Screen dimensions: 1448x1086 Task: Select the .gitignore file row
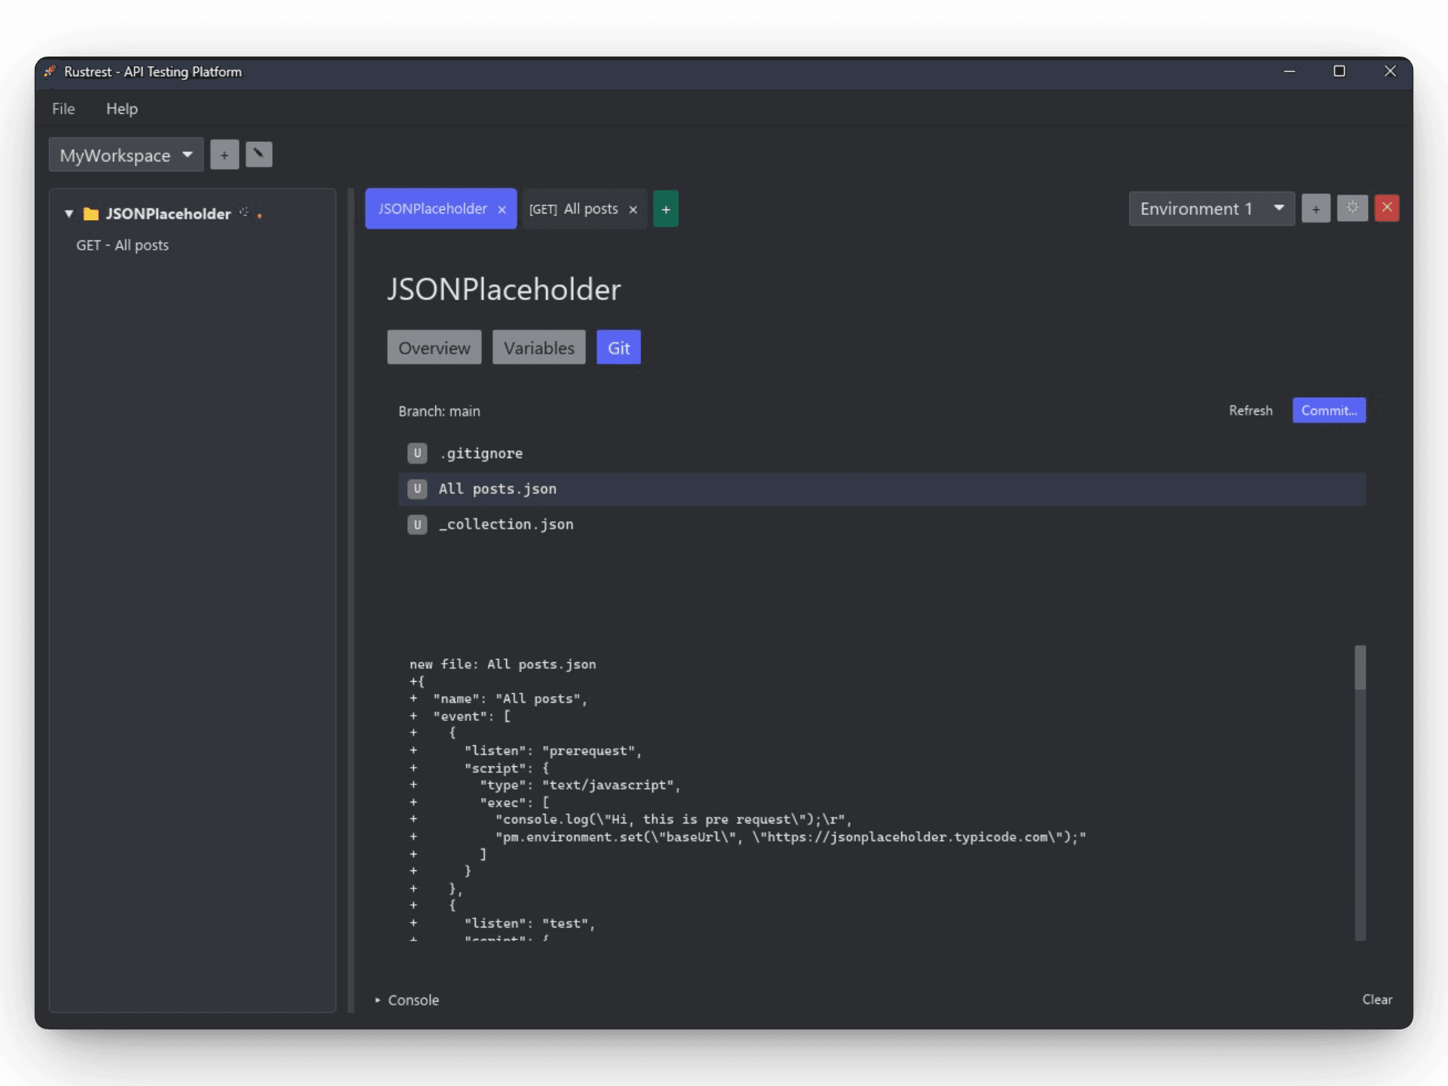[882, 453]
